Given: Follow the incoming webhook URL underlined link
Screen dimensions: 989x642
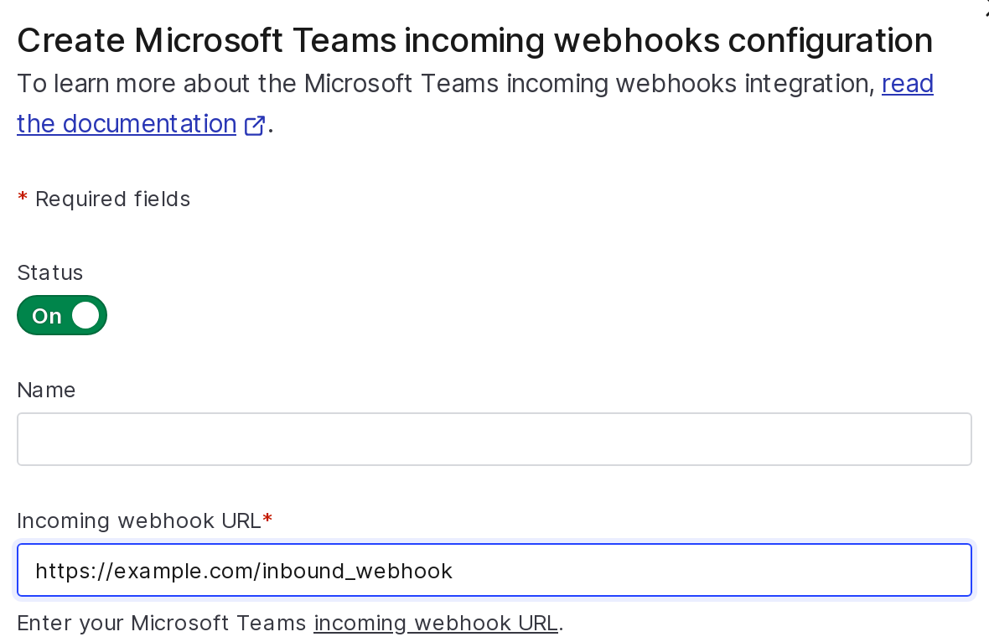Looking at the screenshot, I should click(x=435, y=623).
